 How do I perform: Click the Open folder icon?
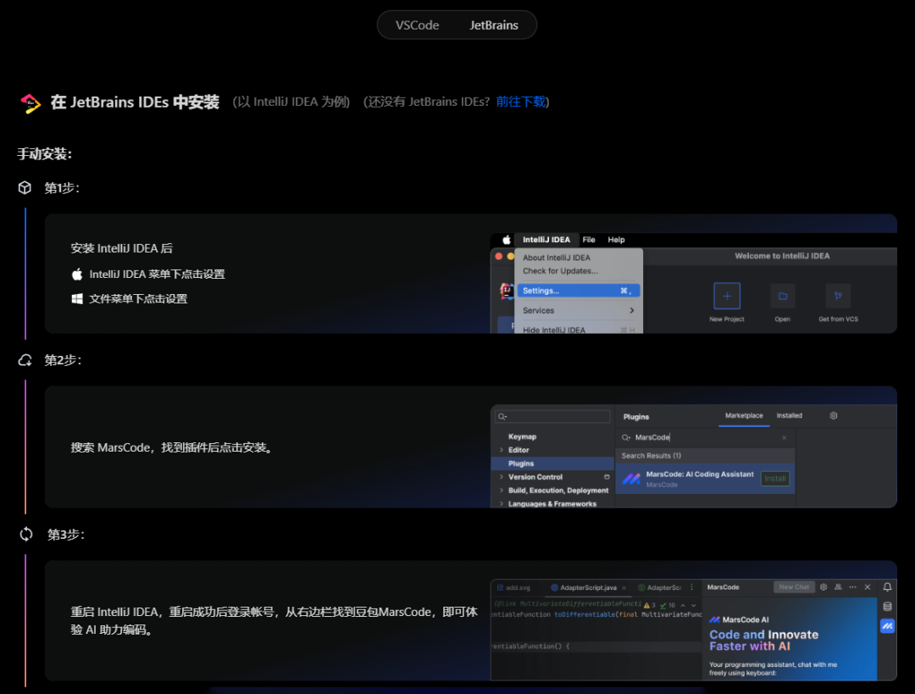(783, 296)
